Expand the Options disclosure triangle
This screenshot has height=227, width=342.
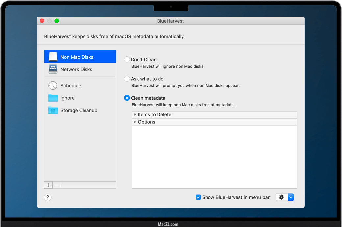(135, 122)
